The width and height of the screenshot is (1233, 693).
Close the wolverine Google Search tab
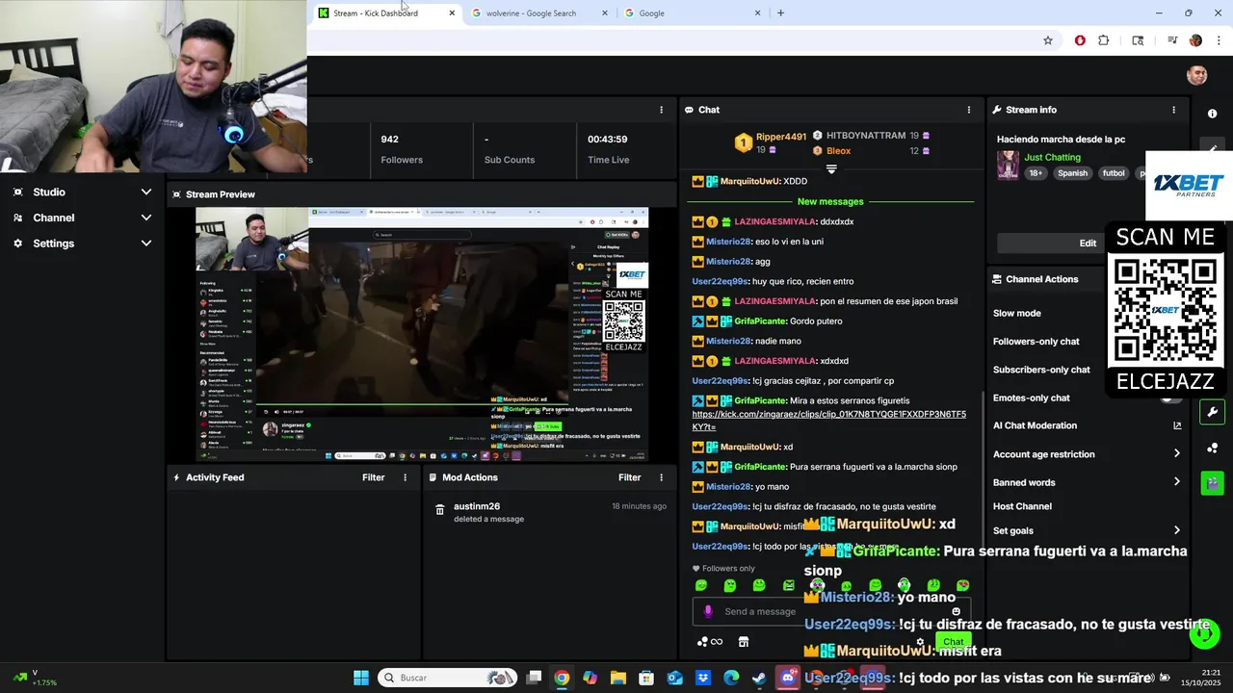click(605, 13)
